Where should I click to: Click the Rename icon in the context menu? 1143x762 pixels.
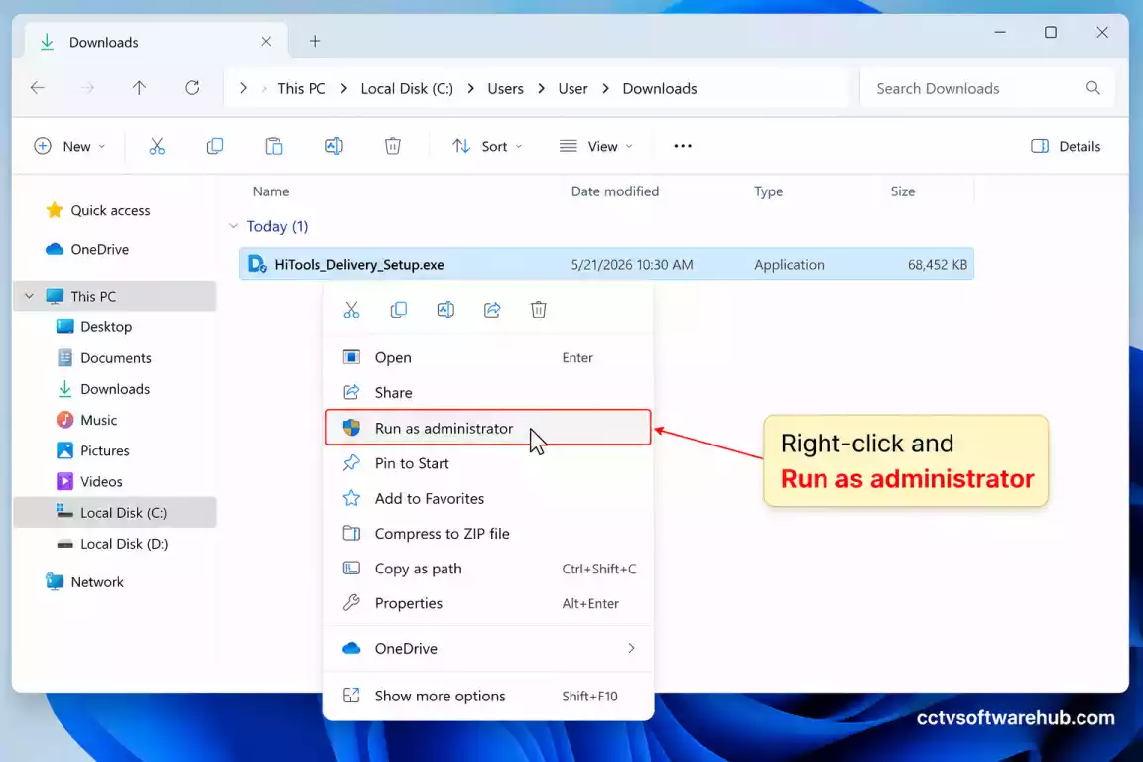pyautogui.click(x=445, y=310)
